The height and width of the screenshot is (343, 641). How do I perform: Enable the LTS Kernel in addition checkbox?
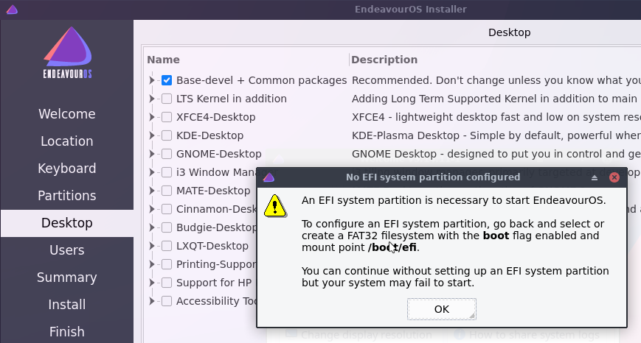(167, 99)
